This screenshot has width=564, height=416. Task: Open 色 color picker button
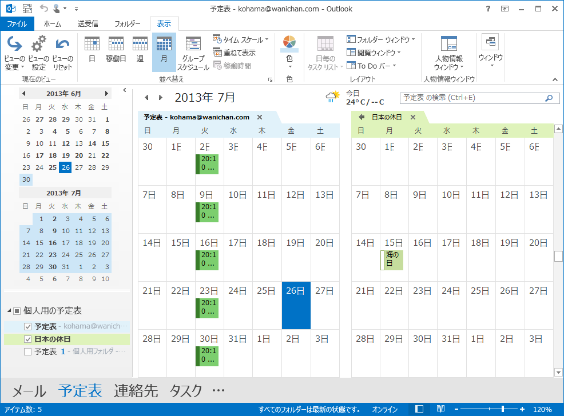(x=289, y=53)
